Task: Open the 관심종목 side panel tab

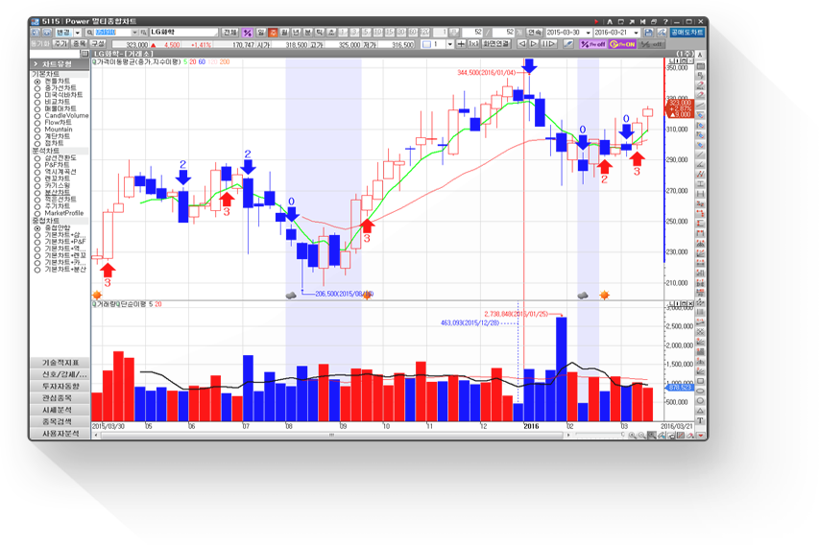Action: coord(60,398)
